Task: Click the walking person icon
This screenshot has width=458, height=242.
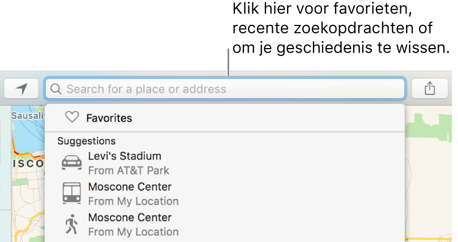Action: 71,224
